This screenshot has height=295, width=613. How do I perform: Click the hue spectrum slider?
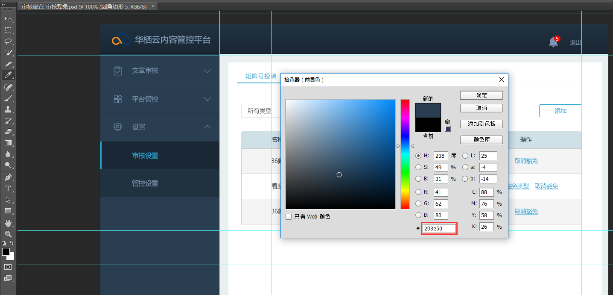click(x=405, y=154)
